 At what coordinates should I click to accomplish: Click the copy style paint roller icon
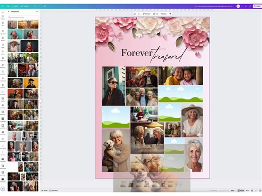coord(170,14)
